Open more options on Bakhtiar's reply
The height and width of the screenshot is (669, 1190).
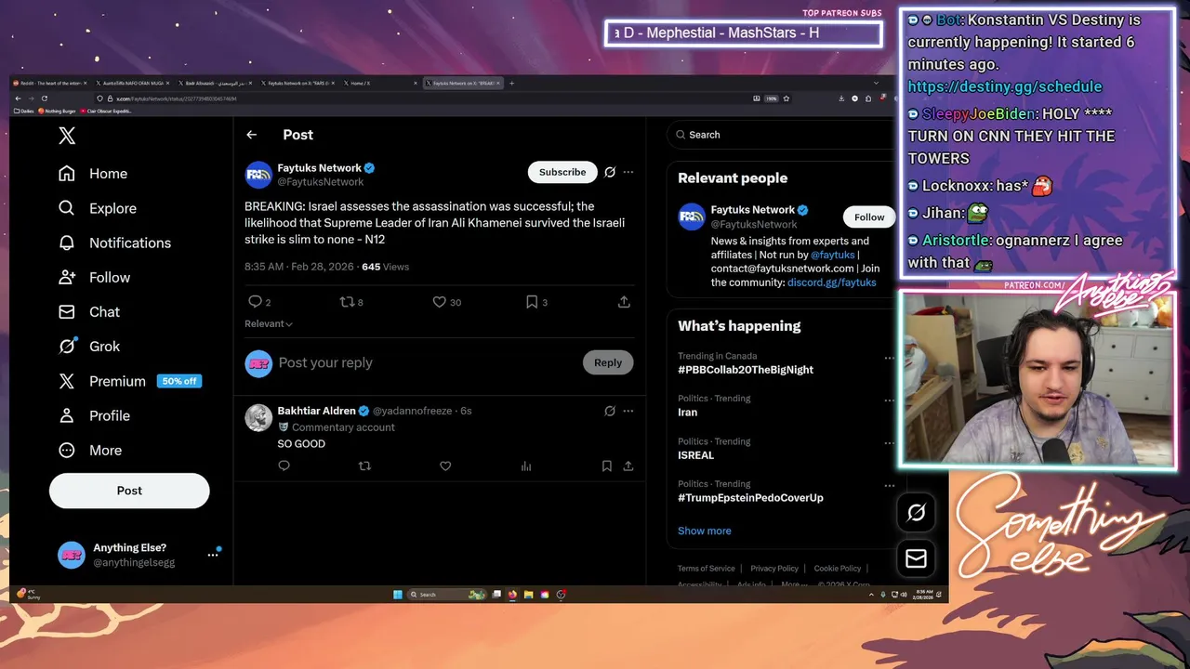coord(628,411)
